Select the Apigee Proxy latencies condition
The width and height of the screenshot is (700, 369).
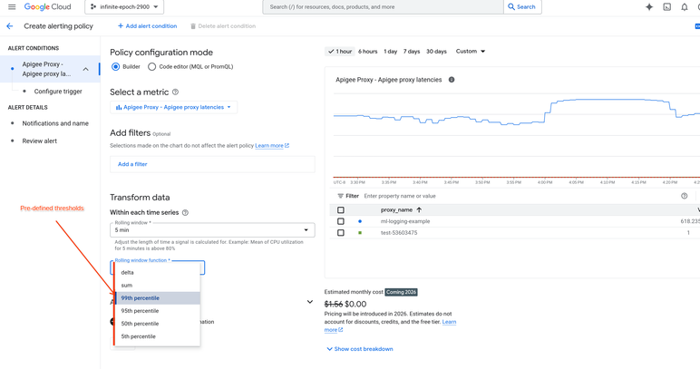click(46, 69)
